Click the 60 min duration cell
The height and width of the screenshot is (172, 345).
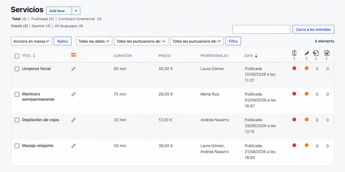[x=120, y=69]
